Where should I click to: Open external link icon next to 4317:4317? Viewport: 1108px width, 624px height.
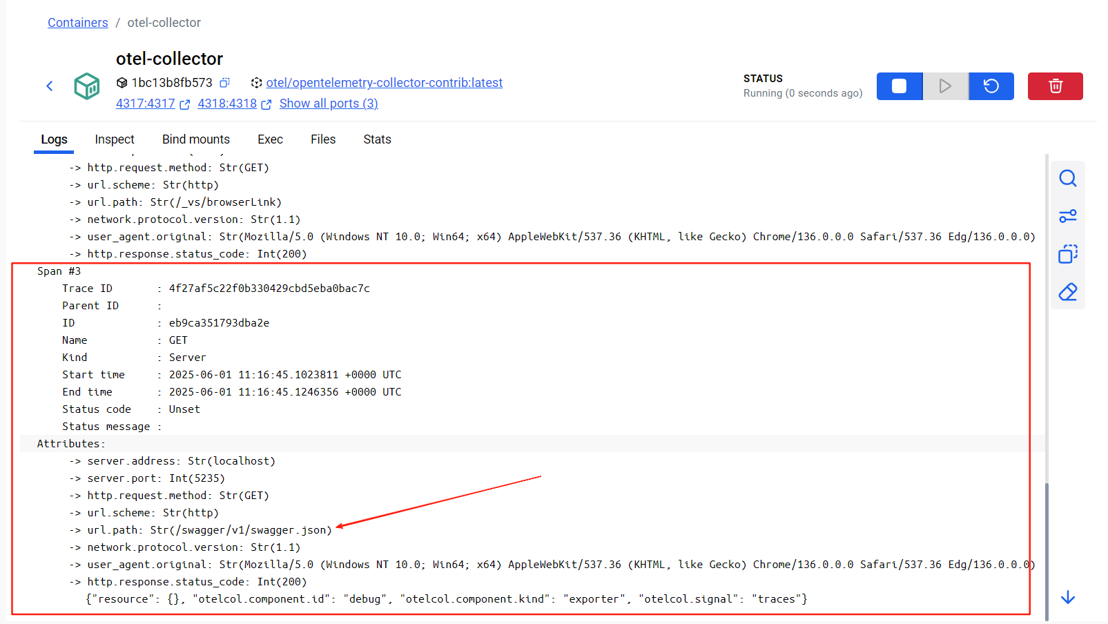[185, 104]
